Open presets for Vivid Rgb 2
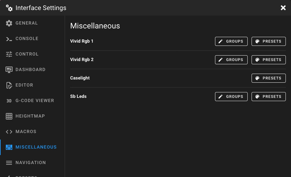Viewport: 291px width, 177px height. click(269, 60)
